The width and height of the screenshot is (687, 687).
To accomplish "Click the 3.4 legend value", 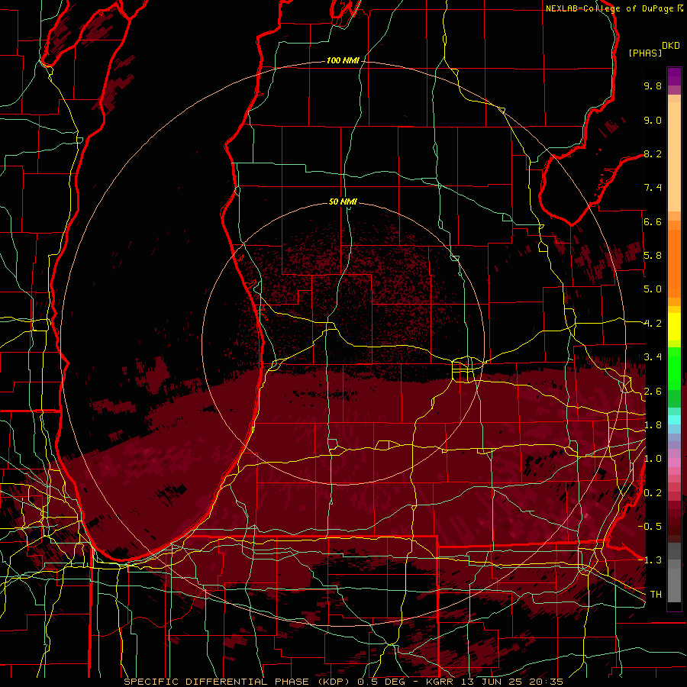I will (653, 357).
